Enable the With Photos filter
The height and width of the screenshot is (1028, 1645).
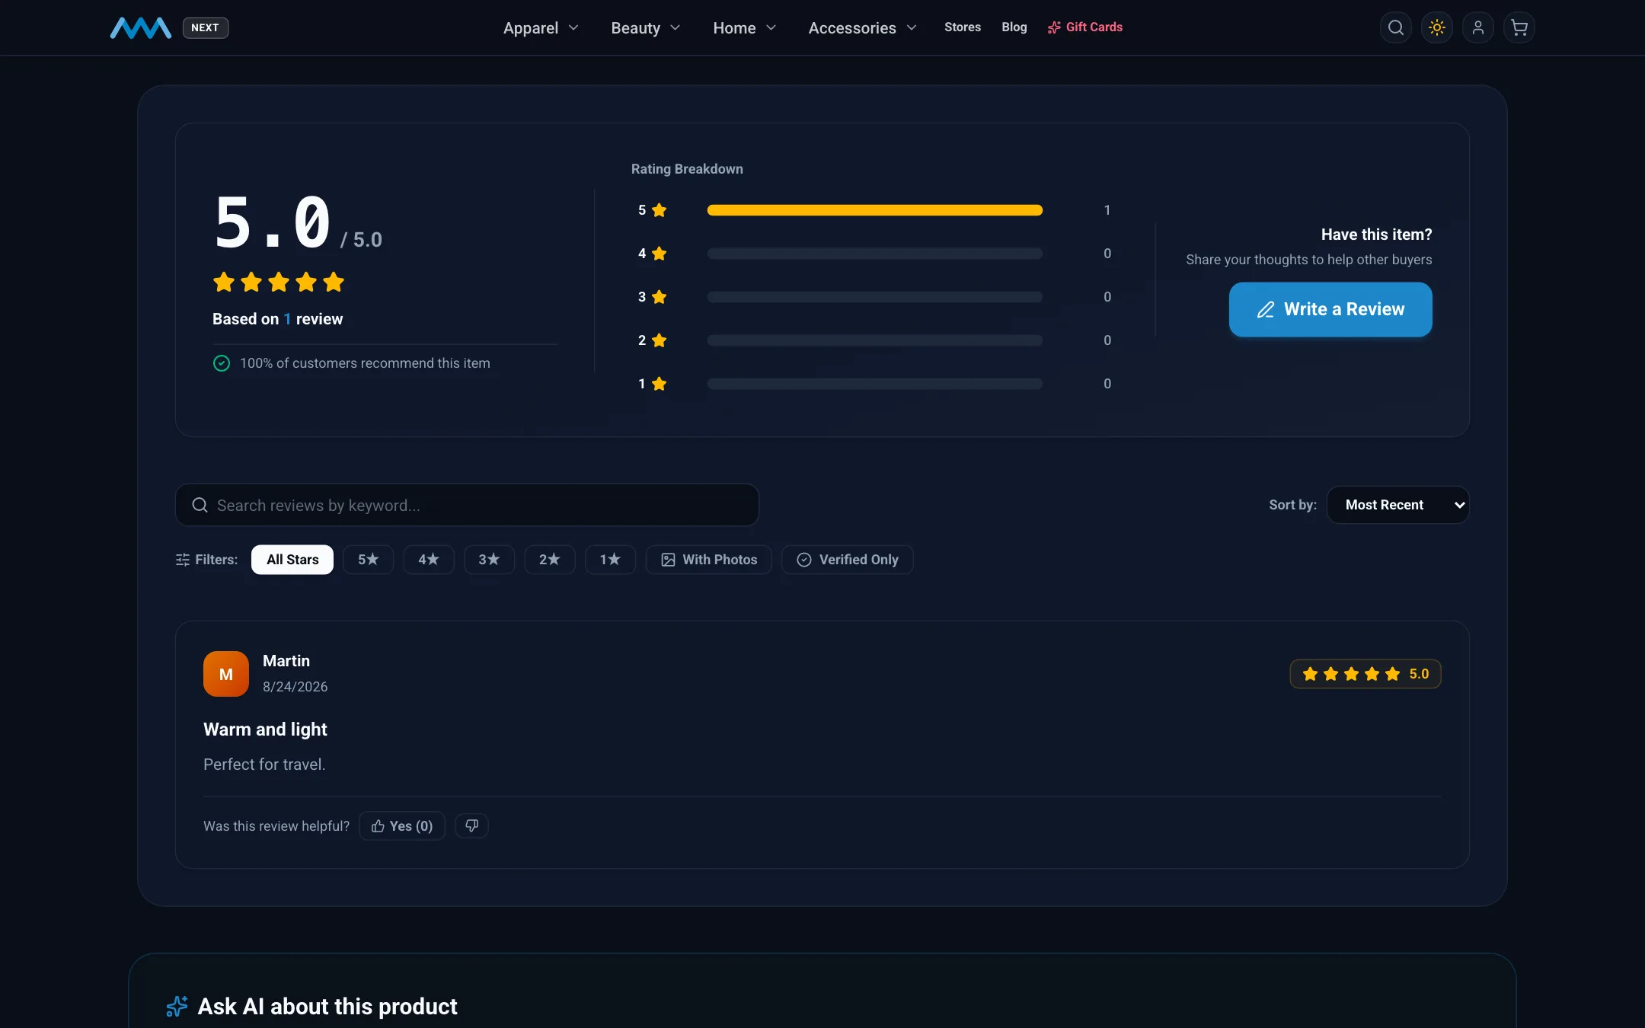click(708, 560)
